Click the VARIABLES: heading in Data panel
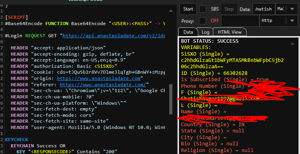Image resolution: width=300 pixels, height=154 pixels. coord(196,47)
